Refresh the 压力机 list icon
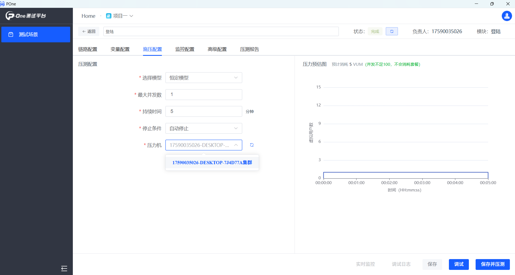The width and height of the screenshot is (515, 275). pos(252,145)
